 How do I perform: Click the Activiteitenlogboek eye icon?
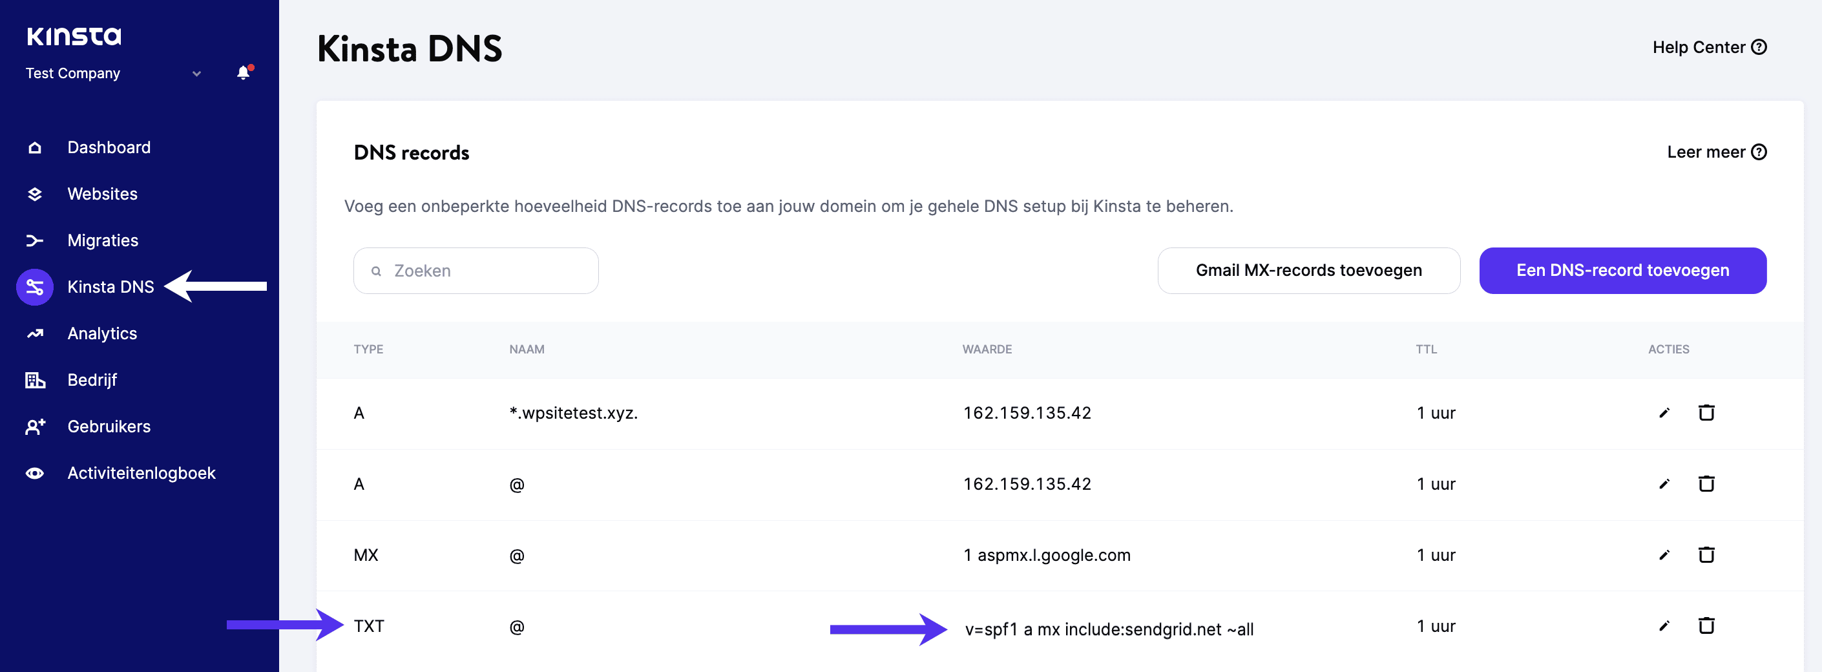coord(35,473)
